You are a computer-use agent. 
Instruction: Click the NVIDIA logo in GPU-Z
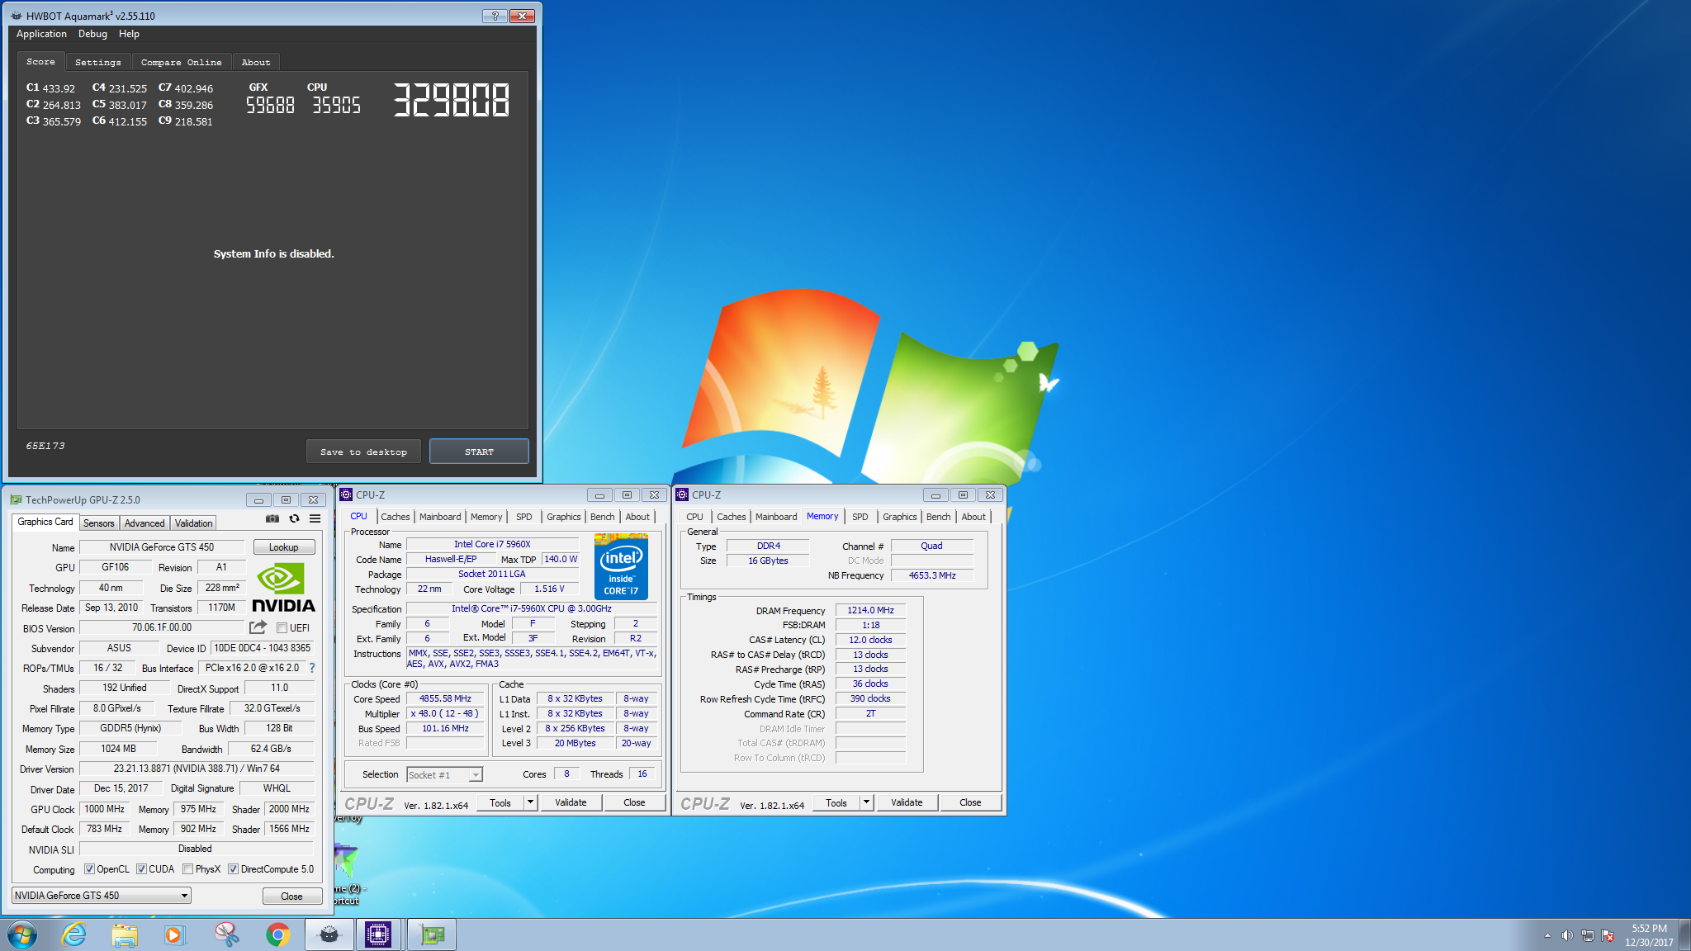(x=283, y=588)
